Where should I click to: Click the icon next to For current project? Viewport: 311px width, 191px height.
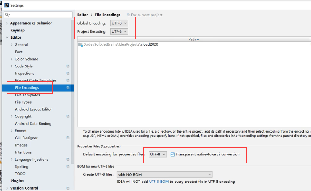(128, 15)
